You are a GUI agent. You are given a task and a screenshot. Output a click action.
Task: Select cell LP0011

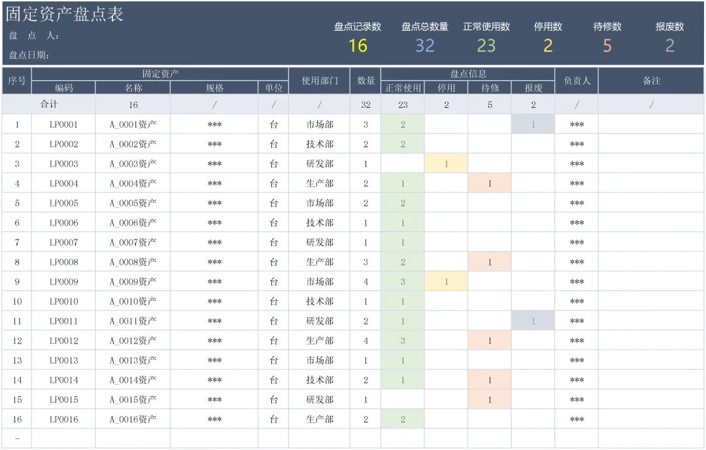pyautogui.click(x=63, y=321)
